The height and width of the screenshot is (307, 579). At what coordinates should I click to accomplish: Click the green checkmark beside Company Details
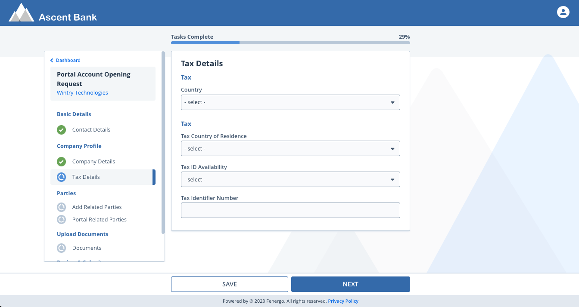(62, 162)
